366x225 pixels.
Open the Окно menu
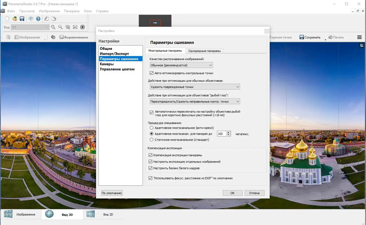pyautogui.click(x=88, y=11)
